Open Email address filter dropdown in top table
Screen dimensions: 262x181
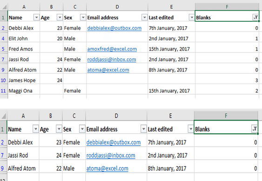click(144, 17)
